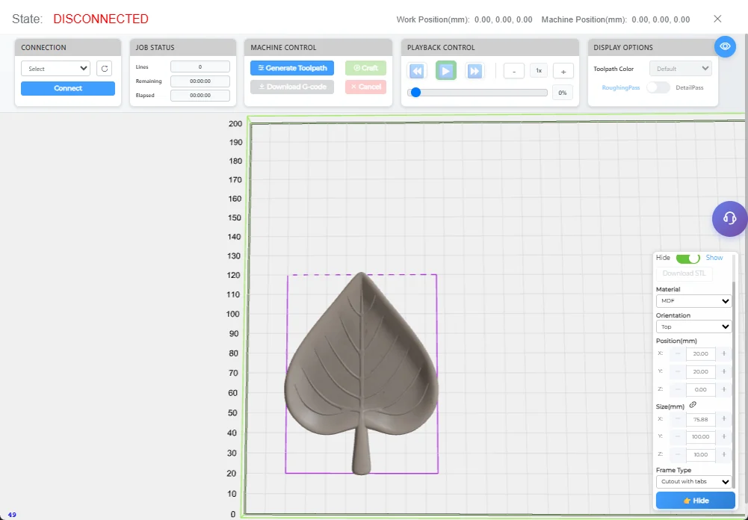Open the connection Select dropdown

[55, 69]
